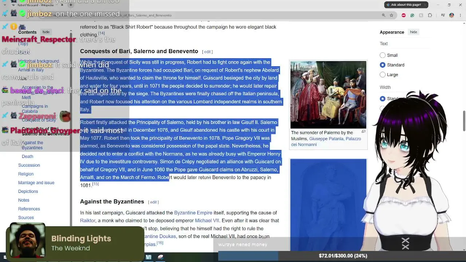Click the browser page vertical scrollbar thumb
466x262 pixels.
point(464,120)
